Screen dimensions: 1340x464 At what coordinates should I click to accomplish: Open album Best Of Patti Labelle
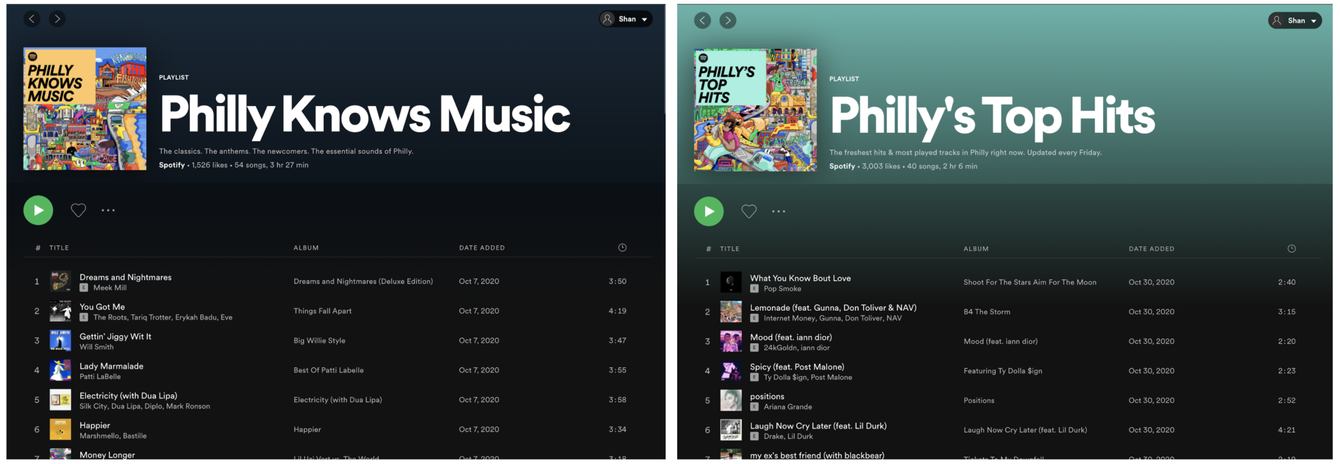click(328, 370)
